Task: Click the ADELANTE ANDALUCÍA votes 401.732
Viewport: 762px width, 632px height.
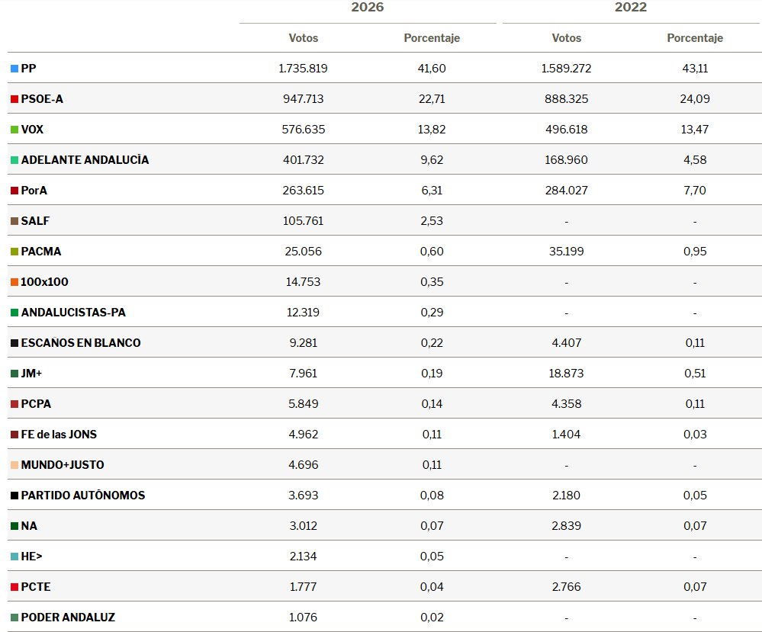Action: point(304,160)
